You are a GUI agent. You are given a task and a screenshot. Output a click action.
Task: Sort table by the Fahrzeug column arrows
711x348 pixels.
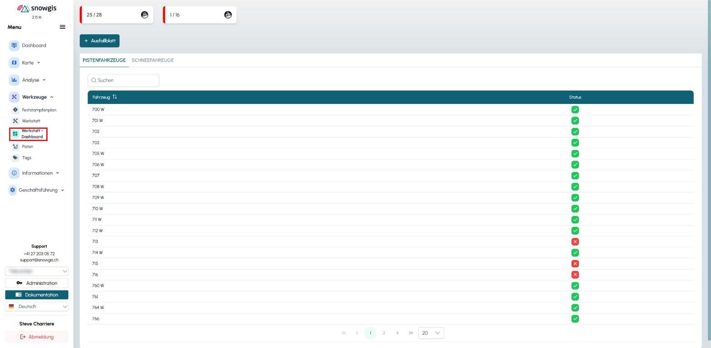(x=115, y=97)
